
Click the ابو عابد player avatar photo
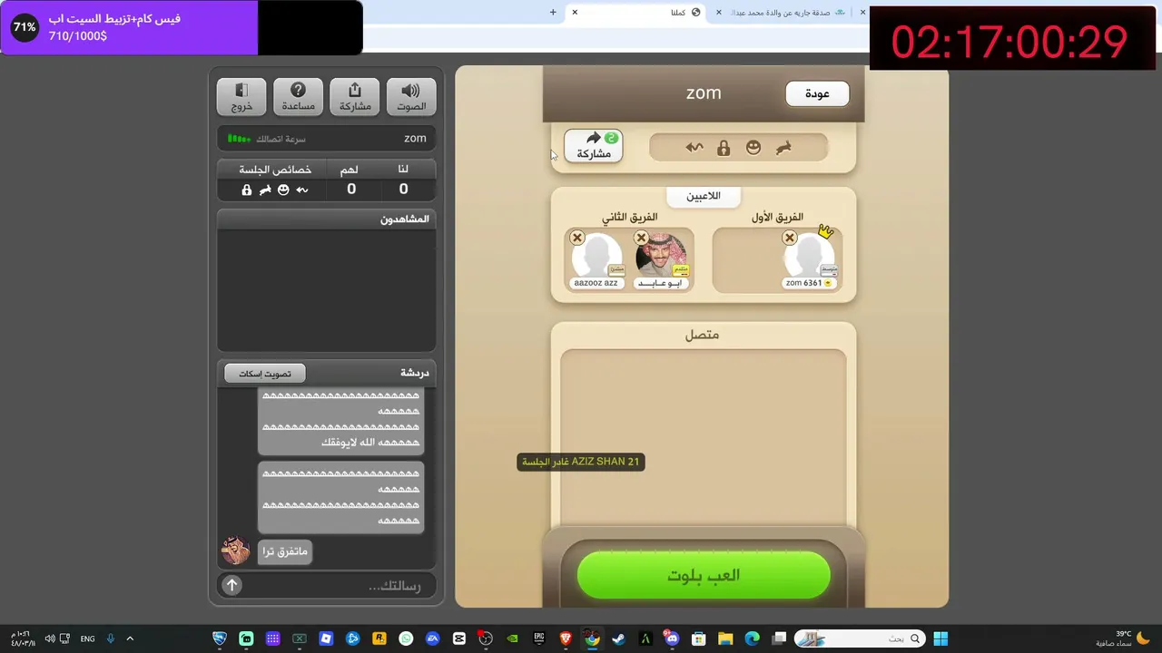661,256
